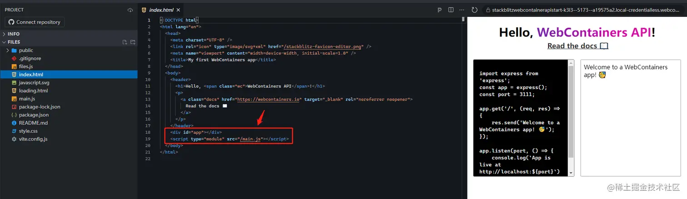687x199 pixels.
Task: Click the 'Hello, WebContainers API!' heading in the preview
Action: point(577,32)
